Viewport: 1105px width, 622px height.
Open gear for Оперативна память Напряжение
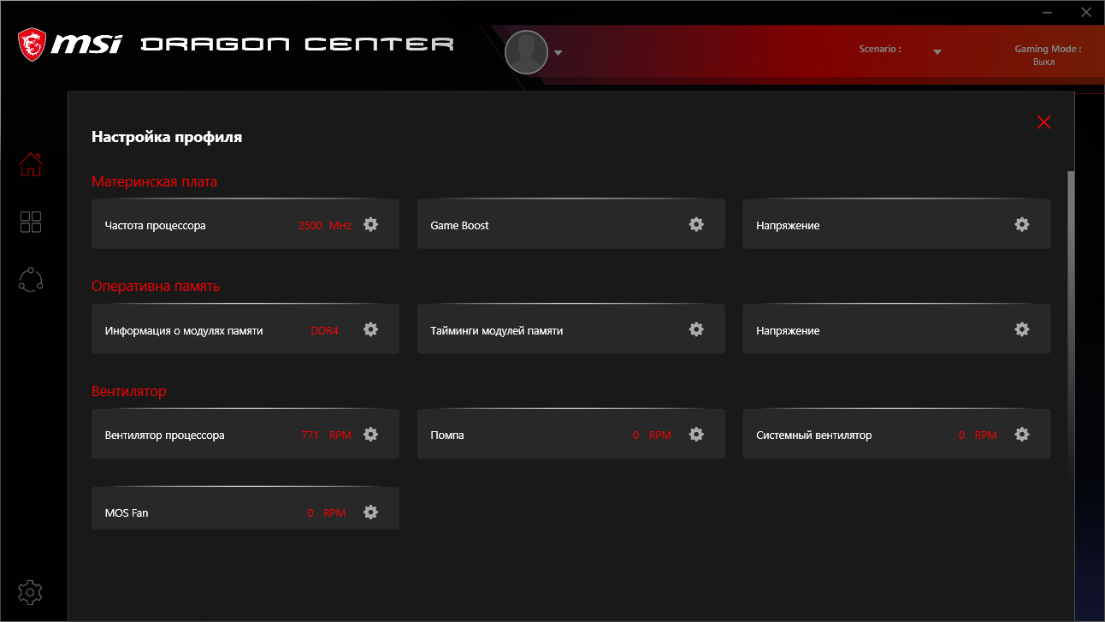coord(1022,329)
